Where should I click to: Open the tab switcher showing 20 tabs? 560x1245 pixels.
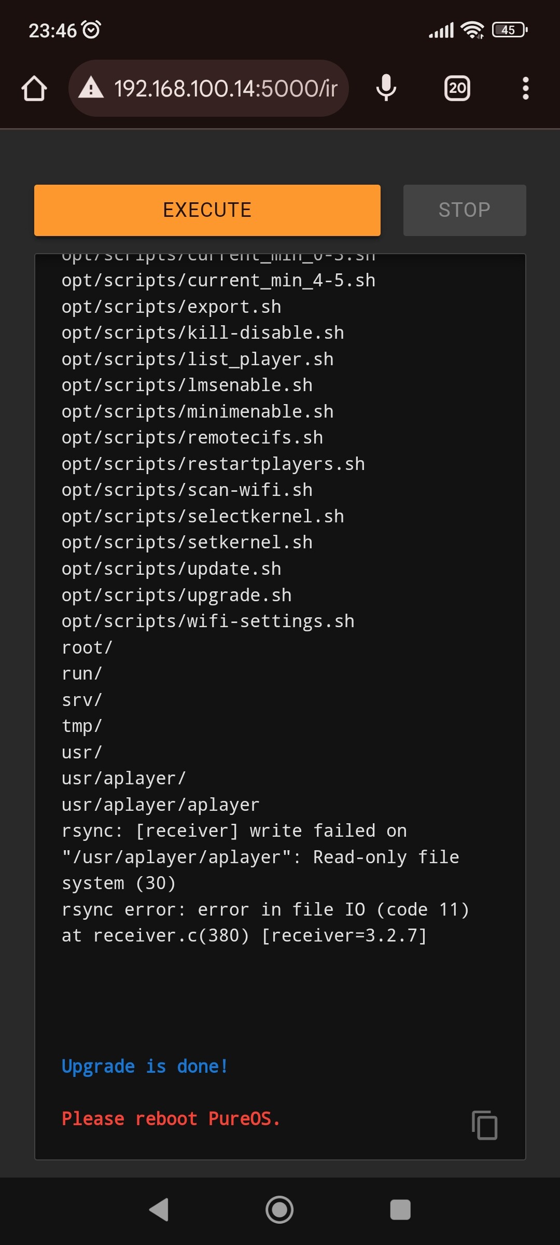tap(457, 88)
